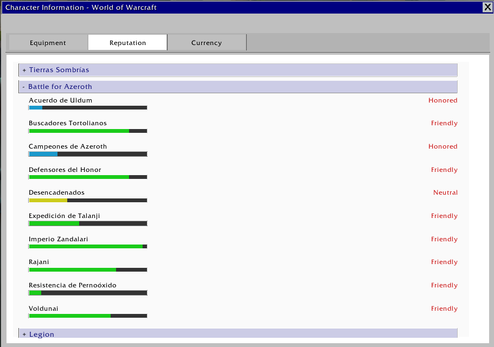Click the Expedición de Talanji faction name
The image size is (494, 347).
pos(65,216)
